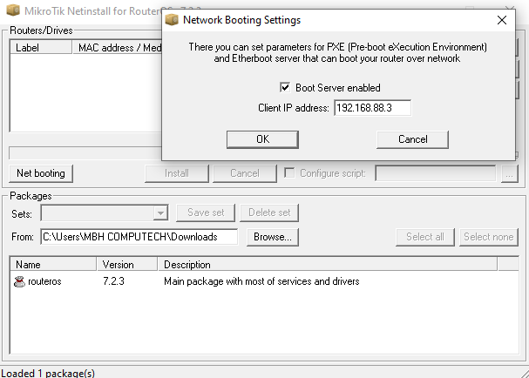The height and width of the screenshot is (378, 529).
Task: Sort by the MAC address / Media column
Action: pos(118,48)
